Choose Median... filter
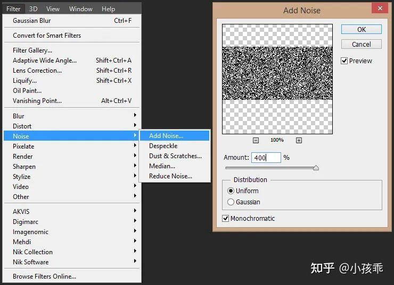 pos(175,166)
